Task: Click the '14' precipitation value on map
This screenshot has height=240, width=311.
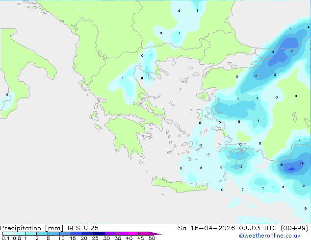Action: [302, 164]
